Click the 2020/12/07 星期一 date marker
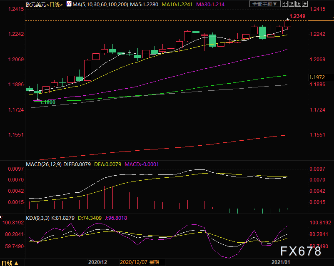This screenshot has height=266, width=334. pyautogui.click(x=142, y=262)
